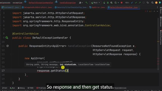Click the editor vertical scrollbar
This screenshot has width=162, height=91.
[x=158, y=44]
